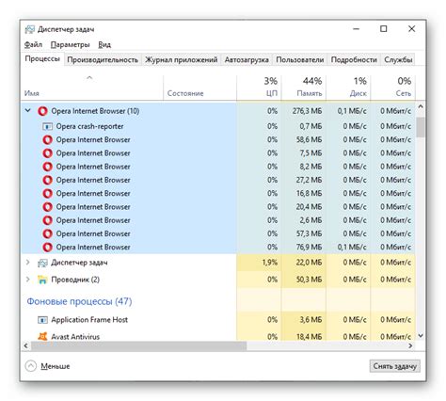Click the Opera icon of the Opera Internet Browser (10) group
This screenshot has height=401, width=446.
42,111
